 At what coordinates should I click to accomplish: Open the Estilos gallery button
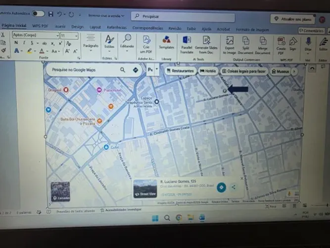(109, 44)
